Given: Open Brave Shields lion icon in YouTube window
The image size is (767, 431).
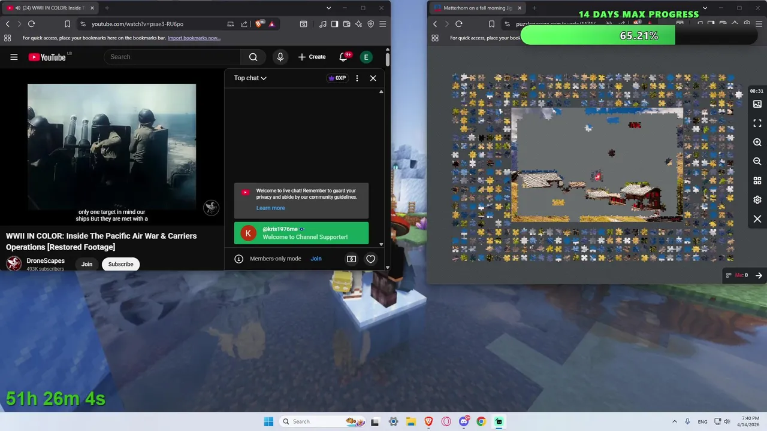Looking at the screenshot, I should click(259, 24).
